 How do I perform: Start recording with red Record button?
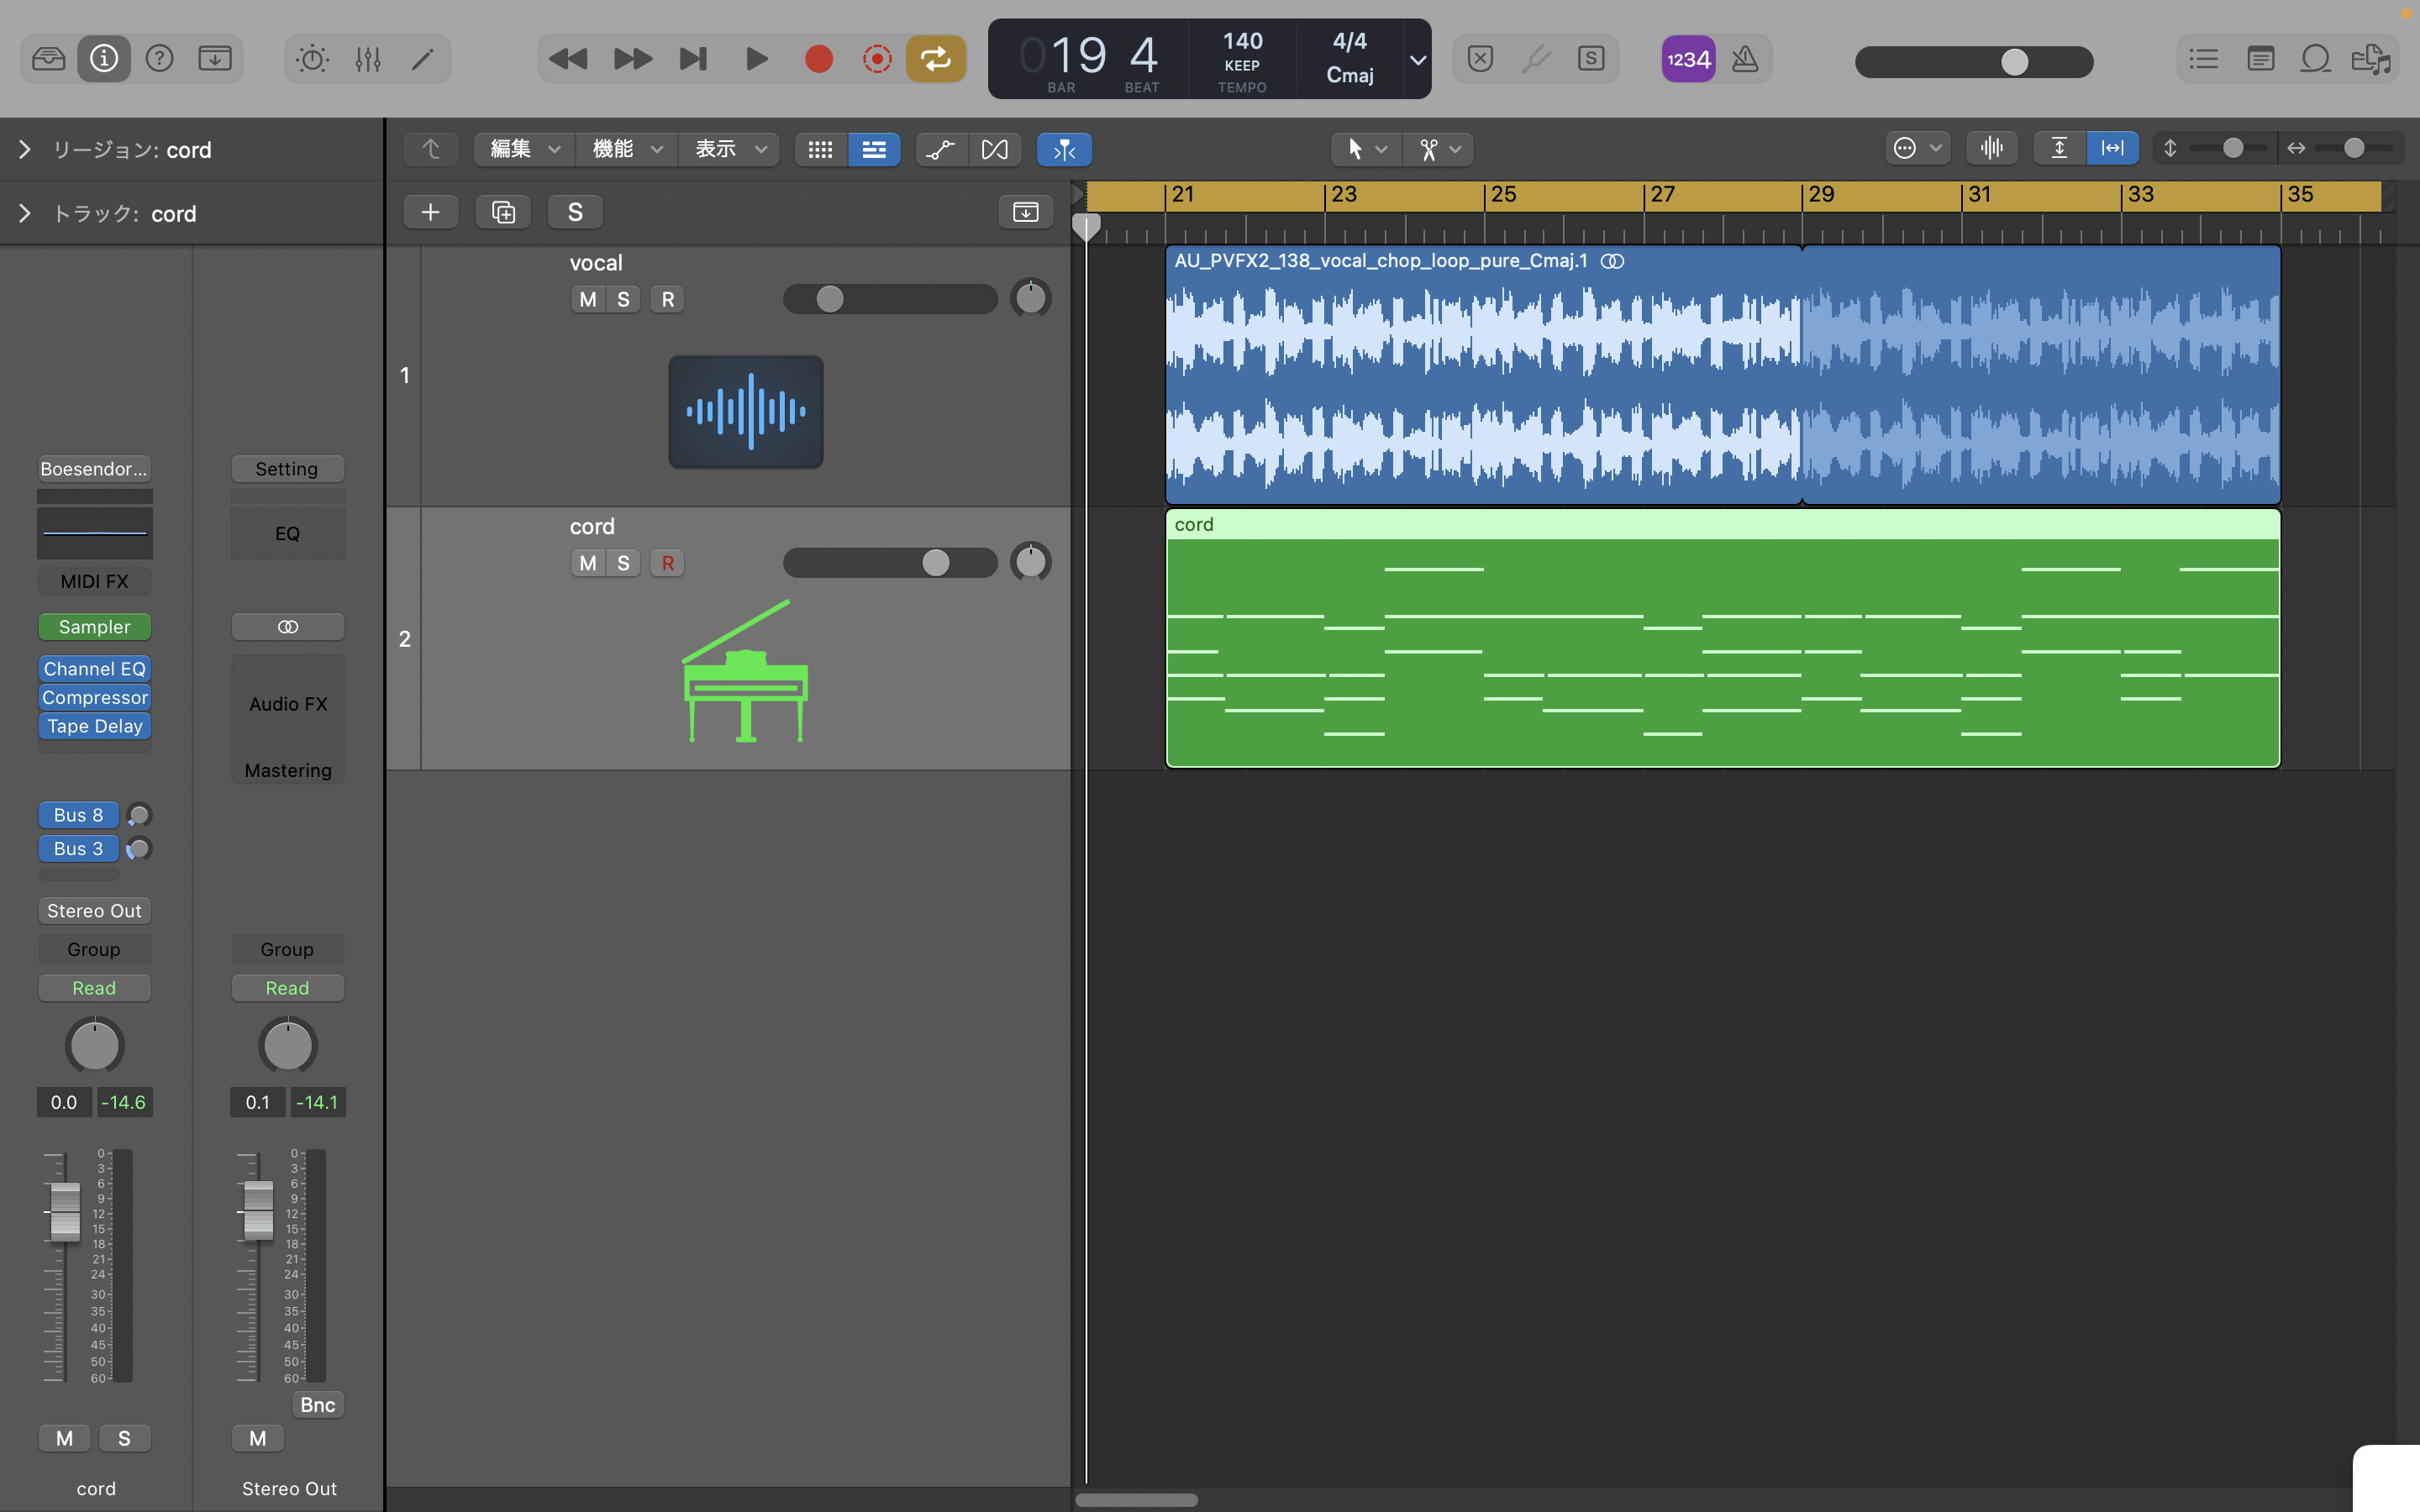819,59
